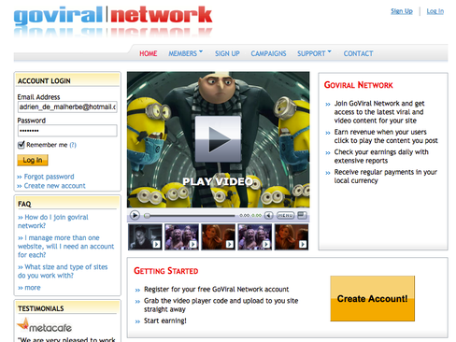Select the fourth video thumbnail
Image resolution: width=456 pixels, height=342 pixels.
[255, 237]
